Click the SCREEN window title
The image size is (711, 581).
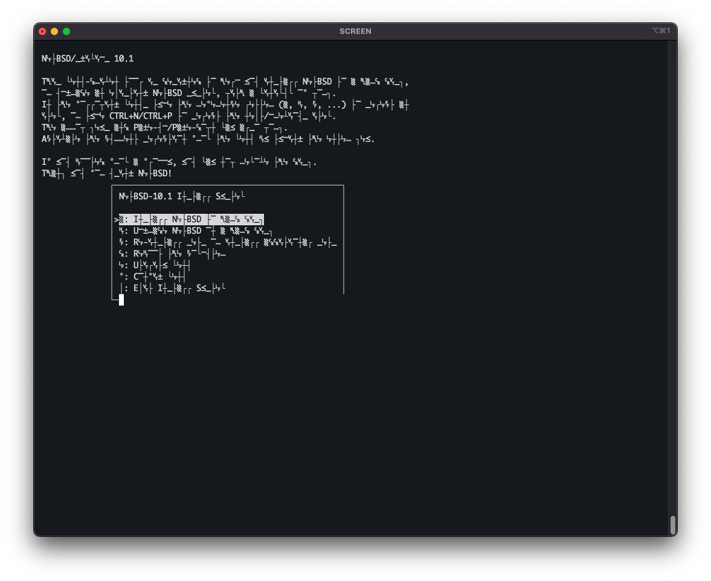(x=355, y=31)
